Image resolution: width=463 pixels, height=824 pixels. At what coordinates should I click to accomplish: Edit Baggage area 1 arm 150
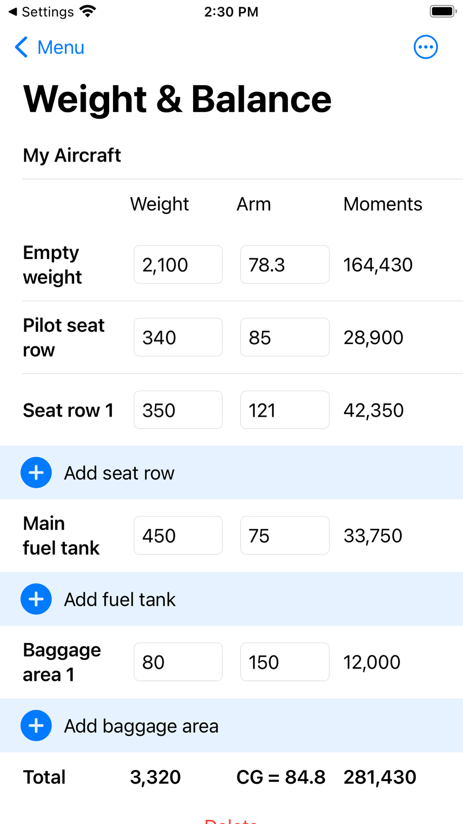(285, 662)
